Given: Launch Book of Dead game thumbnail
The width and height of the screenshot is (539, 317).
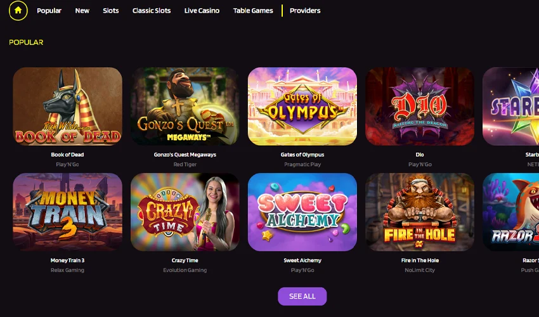Looking at the screenshot, I should click(67, 107).
